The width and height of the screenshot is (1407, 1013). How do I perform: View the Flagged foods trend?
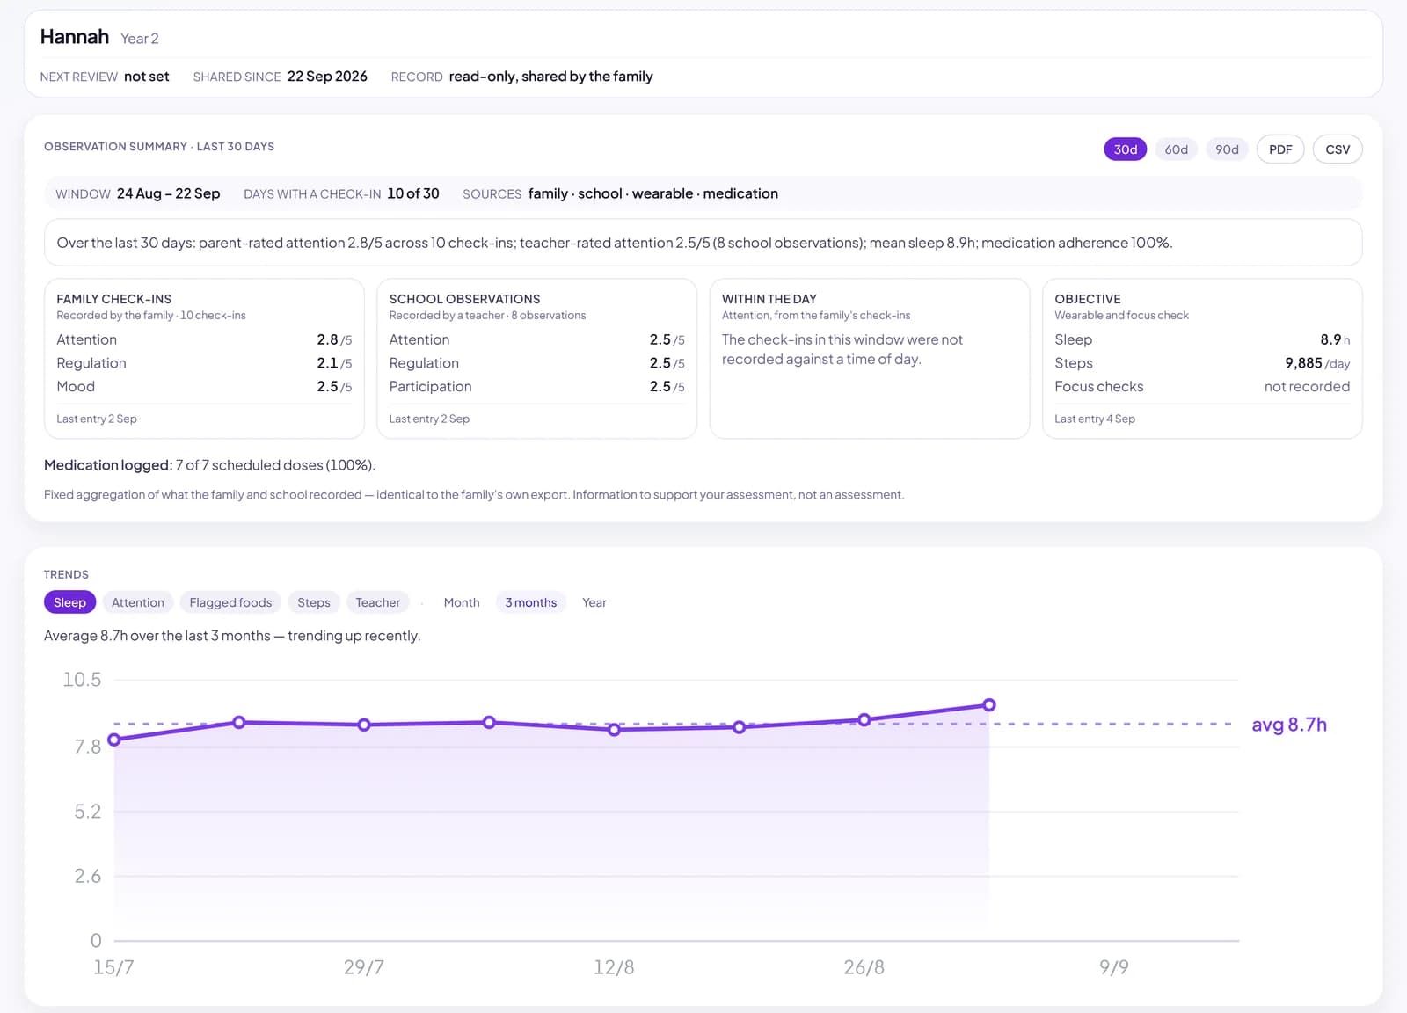click(x=230, y=602)
